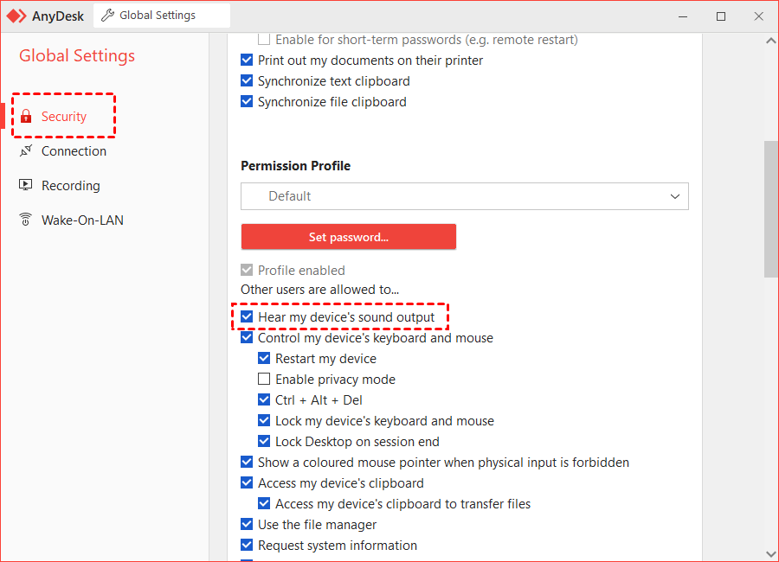Uncheck Restart my device option

point(265,359)
